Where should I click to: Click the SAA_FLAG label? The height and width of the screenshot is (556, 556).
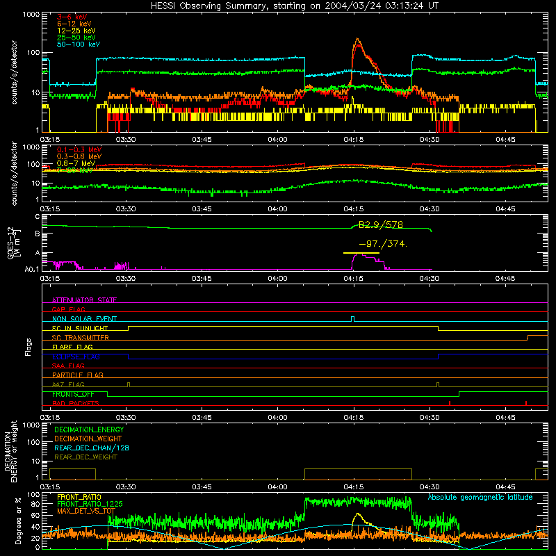[x=68, y=366]
